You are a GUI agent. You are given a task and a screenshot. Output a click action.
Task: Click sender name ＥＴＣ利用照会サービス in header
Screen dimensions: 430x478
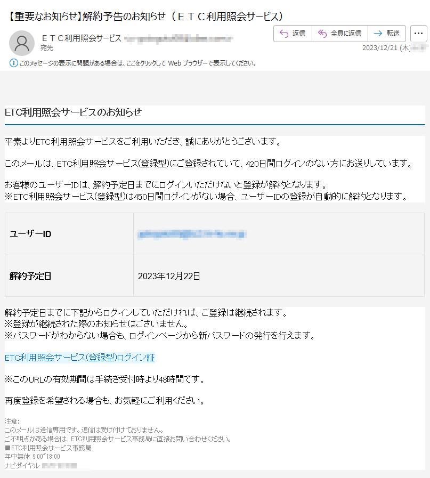81,38
